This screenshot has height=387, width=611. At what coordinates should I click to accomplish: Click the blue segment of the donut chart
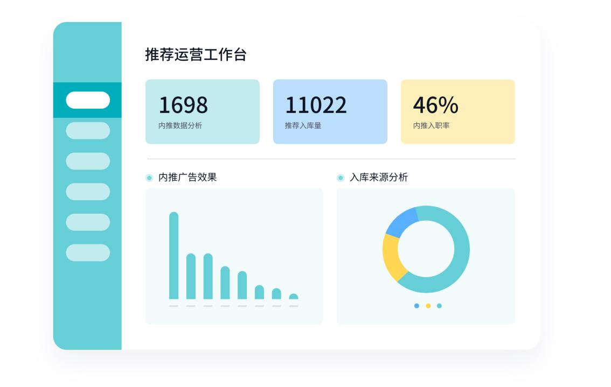(x=400, y=221)
